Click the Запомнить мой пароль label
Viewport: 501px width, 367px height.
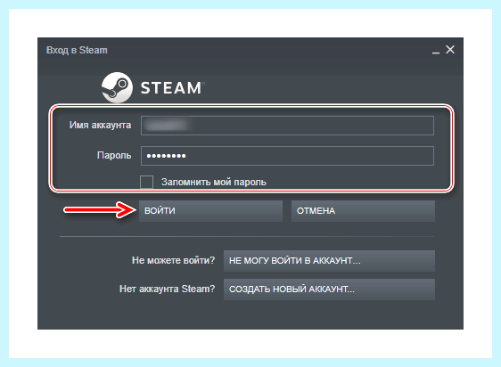(214, 182)
